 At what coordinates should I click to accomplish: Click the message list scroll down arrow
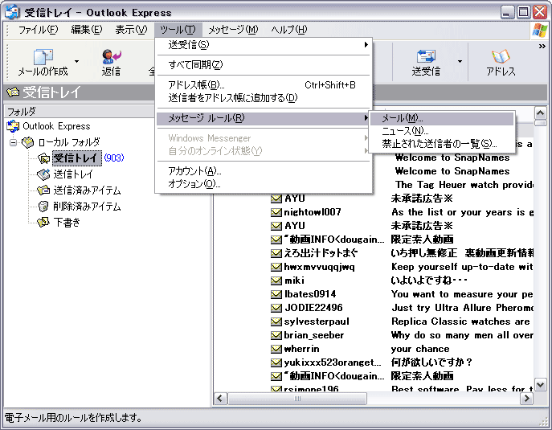(x=541, y=384)
